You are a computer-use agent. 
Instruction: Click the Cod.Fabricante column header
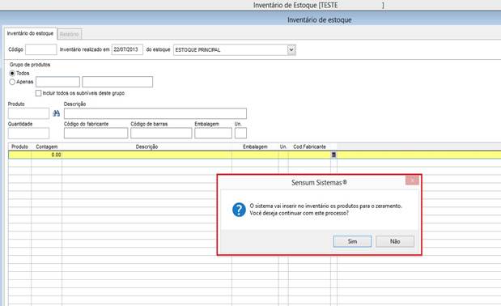click(x=310, y=147)
